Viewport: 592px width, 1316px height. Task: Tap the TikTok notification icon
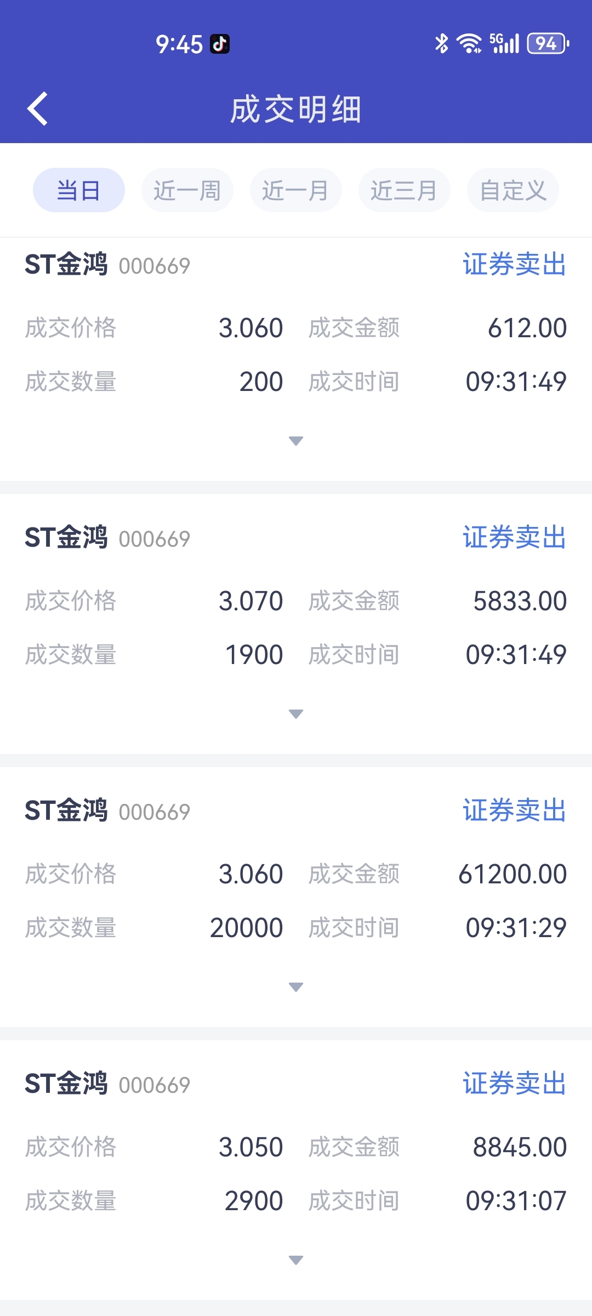point(220,44)
